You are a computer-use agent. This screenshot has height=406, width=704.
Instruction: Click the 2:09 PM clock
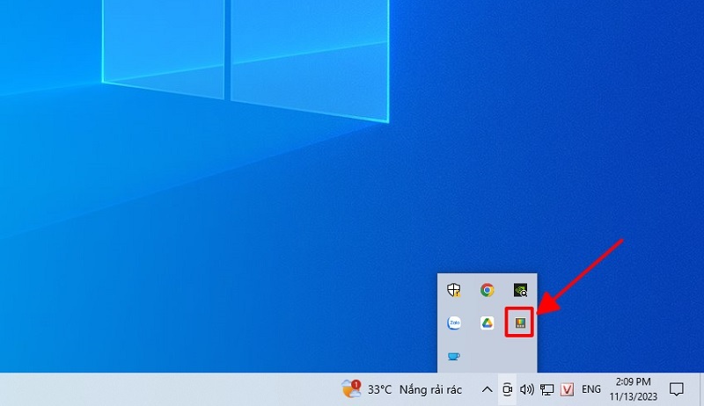point(635,382)
